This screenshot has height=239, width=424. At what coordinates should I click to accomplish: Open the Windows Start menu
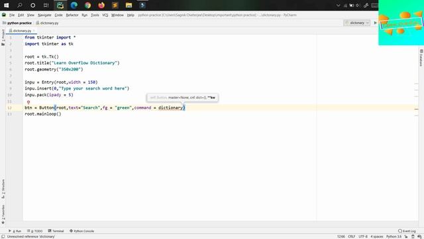(6, 5)
